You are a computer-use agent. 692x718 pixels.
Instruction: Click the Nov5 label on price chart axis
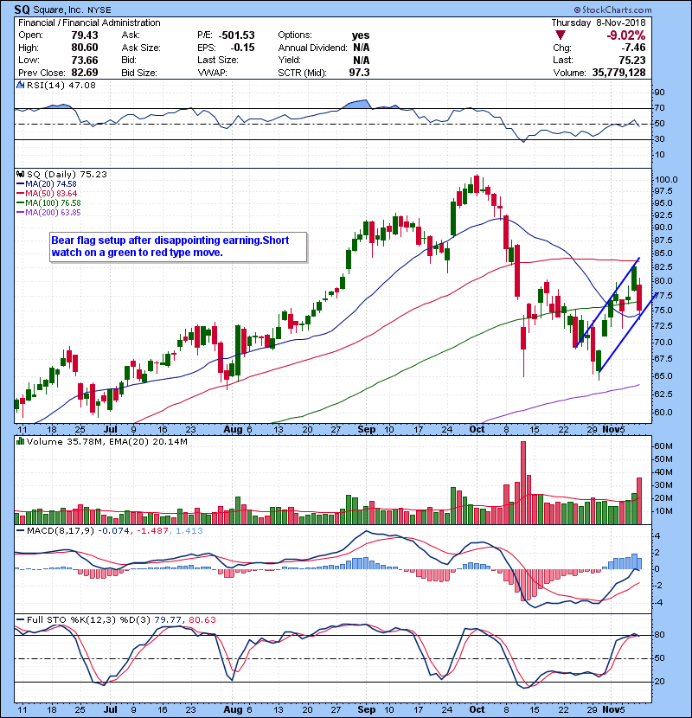coord(613,429)
